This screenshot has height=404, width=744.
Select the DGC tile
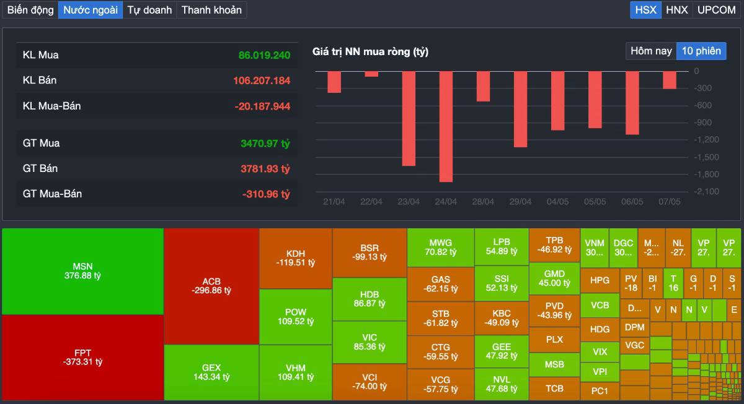[x=623, y=247]
